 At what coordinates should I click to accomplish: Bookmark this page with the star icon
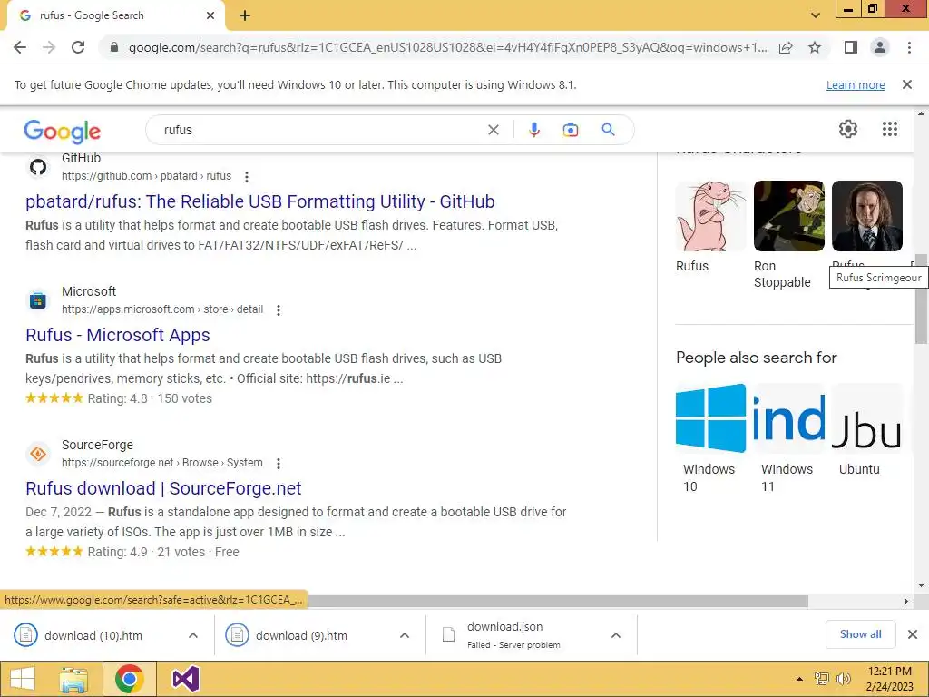pos(815,47)
